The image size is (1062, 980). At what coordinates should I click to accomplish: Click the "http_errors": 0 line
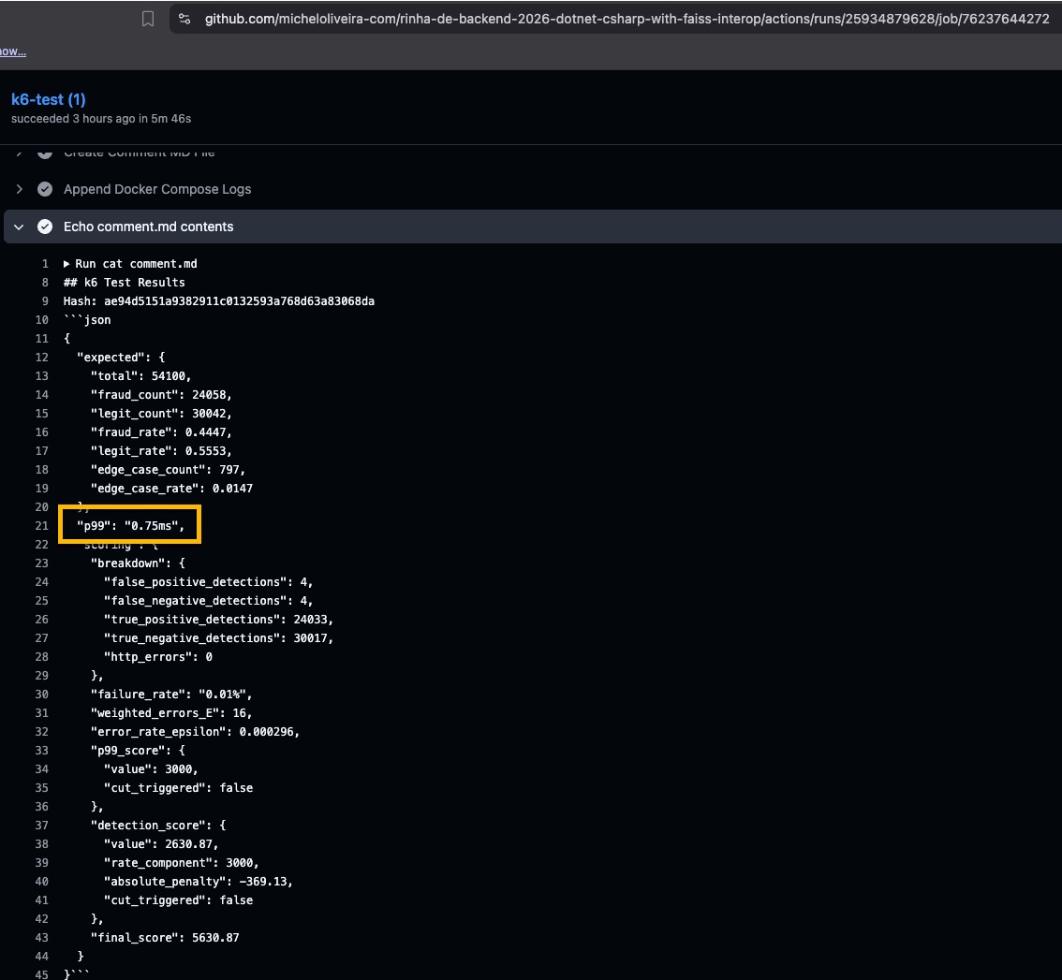158,657
